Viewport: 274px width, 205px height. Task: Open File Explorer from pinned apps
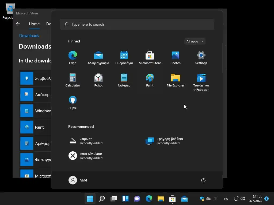pos(176,80)
